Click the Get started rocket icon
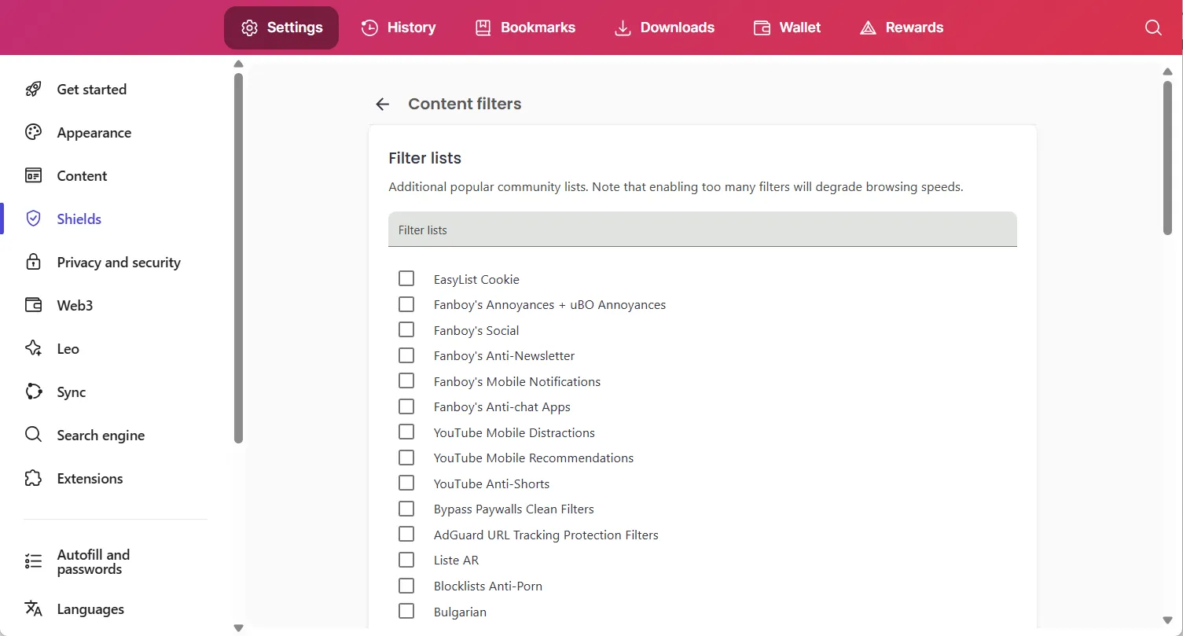Screen dimensions: 1183x636 coord(32,89)
